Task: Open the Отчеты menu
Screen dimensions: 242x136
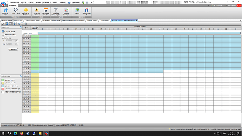Action: tap(31, 2)
